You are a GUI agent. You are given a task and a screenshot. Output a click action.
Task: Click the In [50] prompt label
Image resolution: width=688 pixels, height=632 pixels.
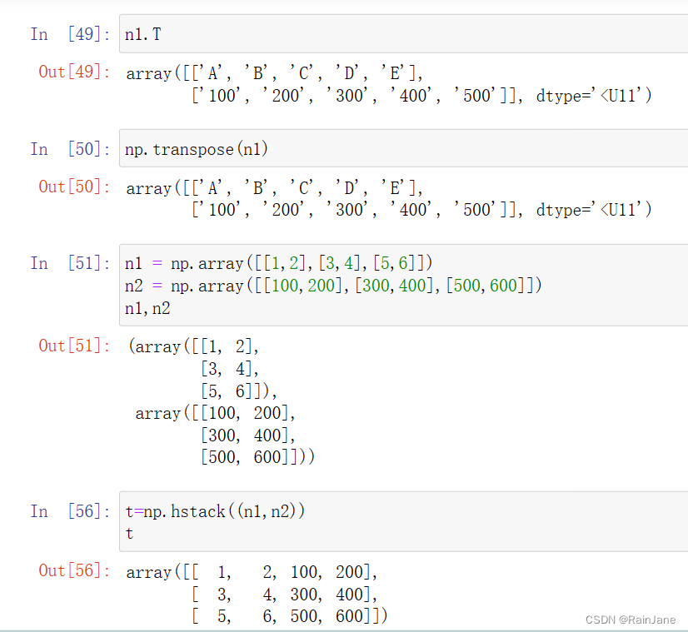(x=70, y=149)
